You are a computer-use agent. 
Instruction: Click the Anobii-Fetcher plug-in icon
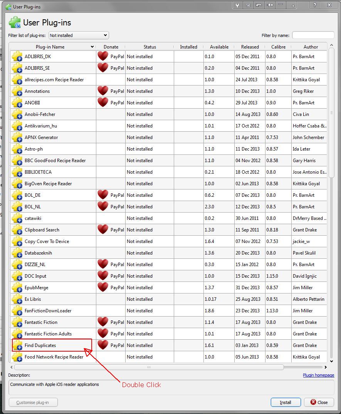click(x=17, y=114)
